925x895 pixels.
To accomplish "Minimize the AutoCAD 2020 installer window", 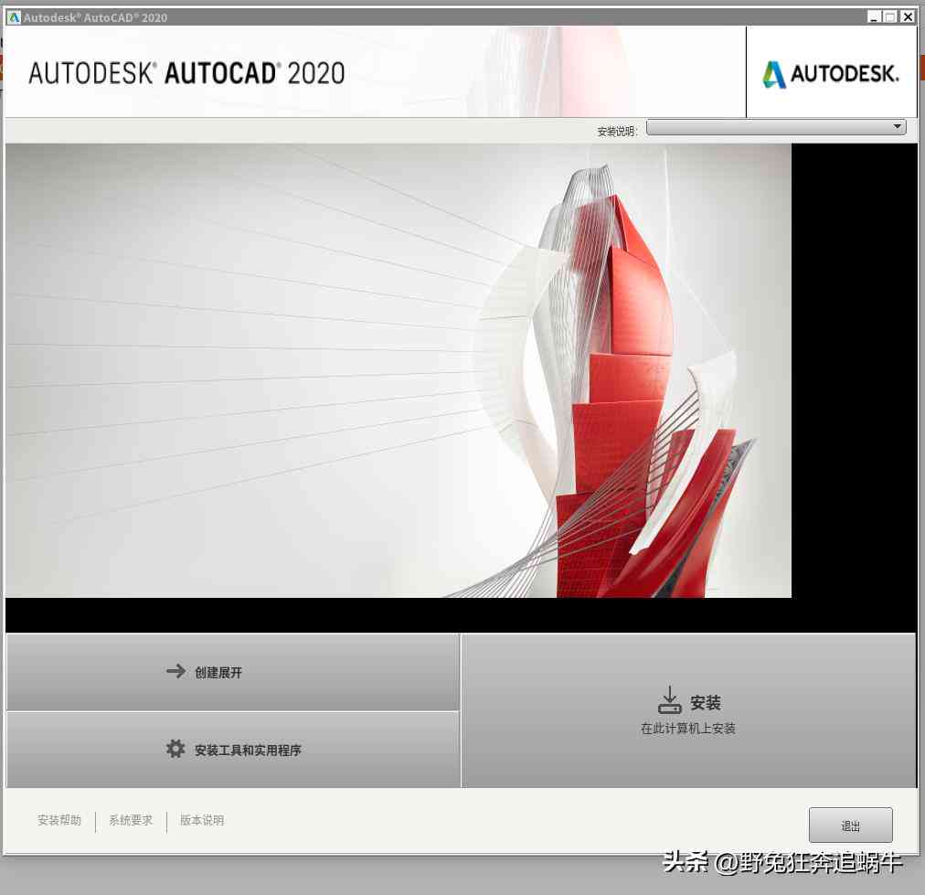I will 874,17.
